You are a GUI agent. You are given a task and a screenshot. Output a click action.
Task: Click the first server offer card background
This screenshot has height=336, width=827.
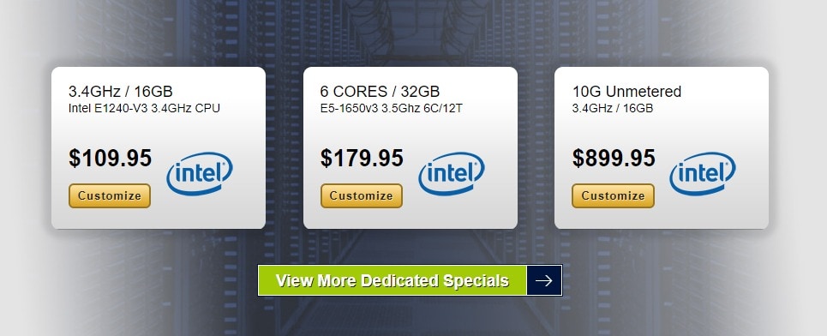click(159, 132)
